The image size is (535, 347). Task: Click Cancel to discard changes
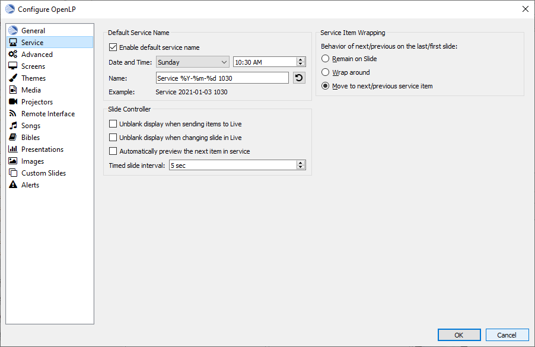(507, 335)
